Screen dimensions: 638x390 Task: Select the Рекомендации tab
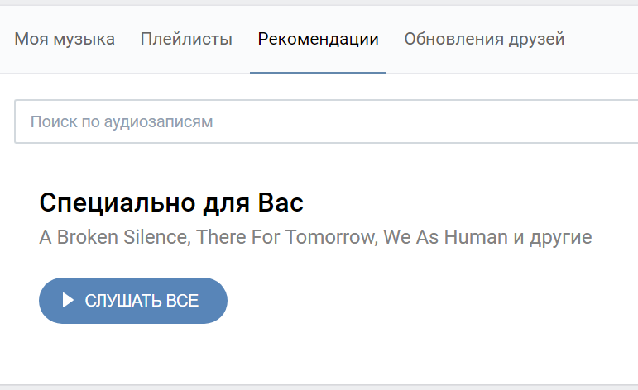pyautogui.click(x=319, y=39)
